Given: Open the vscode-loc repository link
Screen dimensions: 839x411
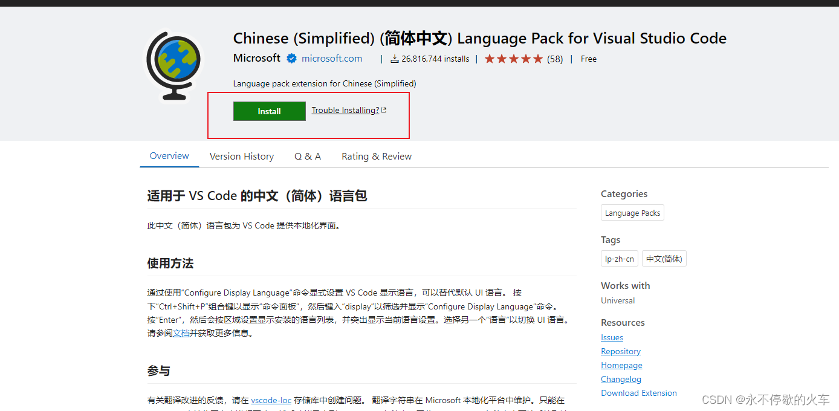Looking at the screenshot, I should point(271,400).
